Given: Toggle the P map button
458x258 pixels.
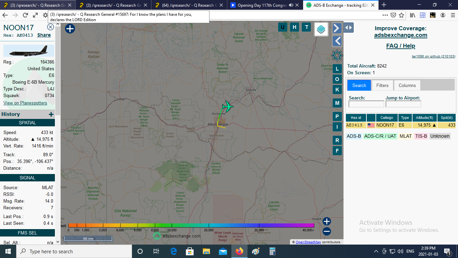Looking at the screenshot, I should coord(337,117).
